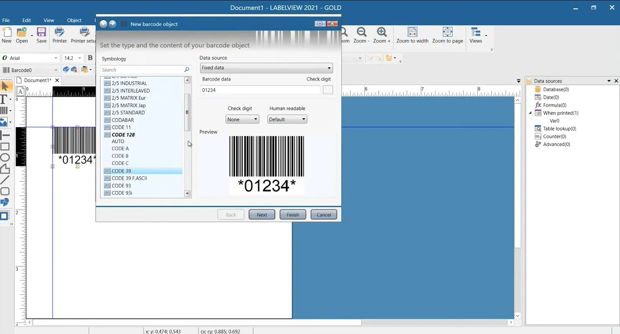Open the Human readable Default dropdown
The height and width of the screenshot is (334, 620).
point(287,119)
